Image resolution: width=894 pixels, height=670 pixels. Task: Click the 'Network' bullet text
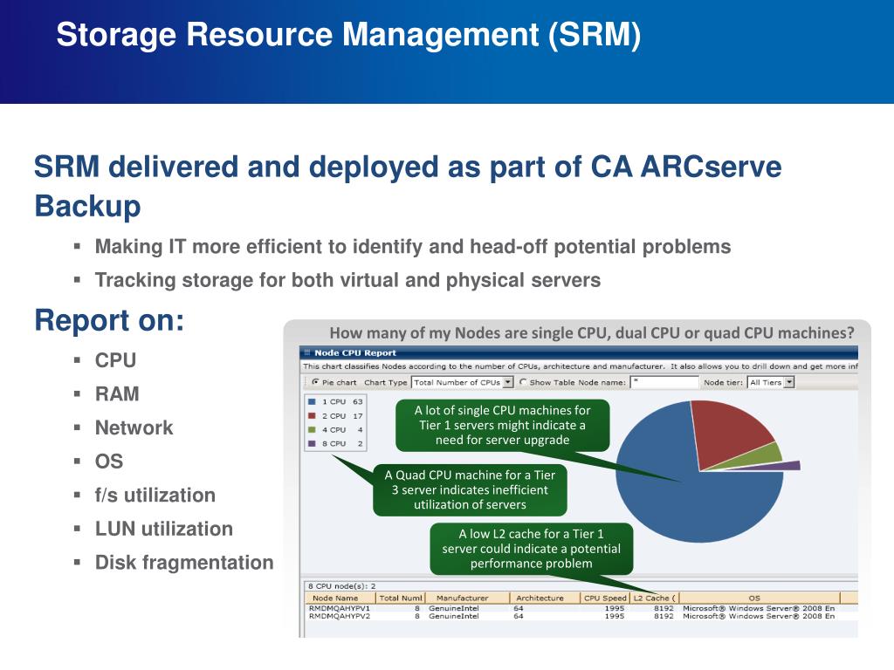tap(134, 427)
